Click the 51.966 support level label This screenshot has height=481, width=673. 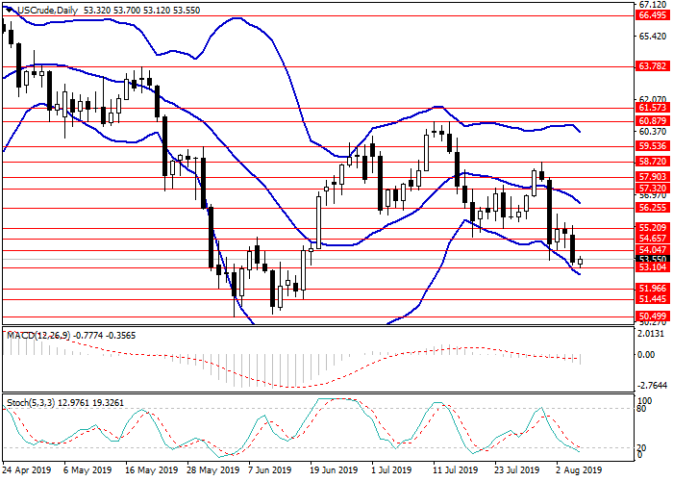pos(653,288)
